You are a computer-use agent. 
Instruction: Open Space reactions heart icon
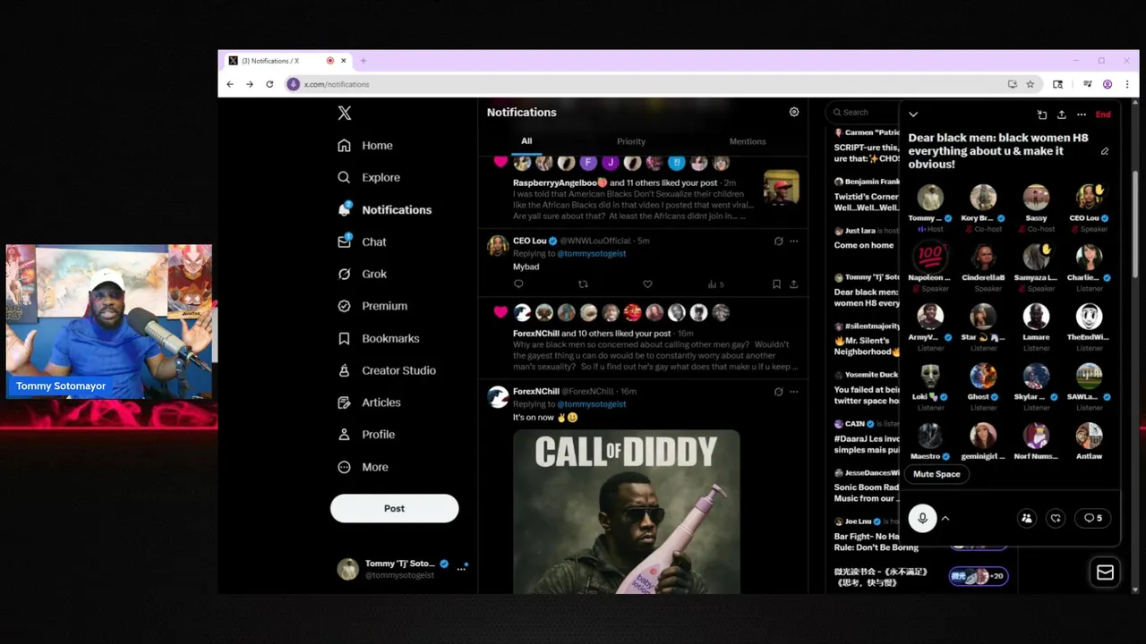[1056, 518]
